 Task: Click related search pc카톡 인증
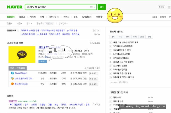pos(72,30)
